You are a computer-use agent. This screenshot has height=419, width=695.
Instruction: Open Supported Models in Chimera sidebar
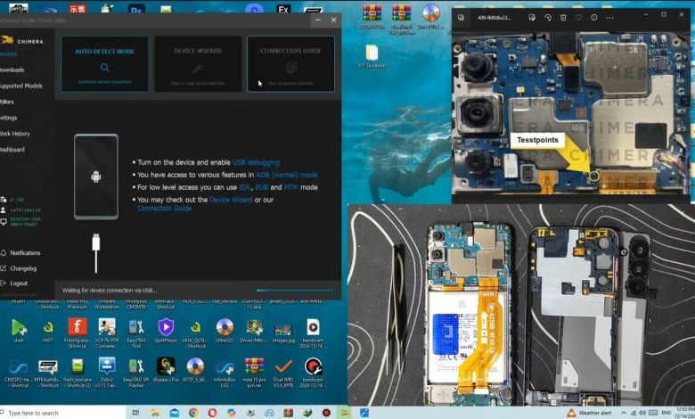pos(20,86)
